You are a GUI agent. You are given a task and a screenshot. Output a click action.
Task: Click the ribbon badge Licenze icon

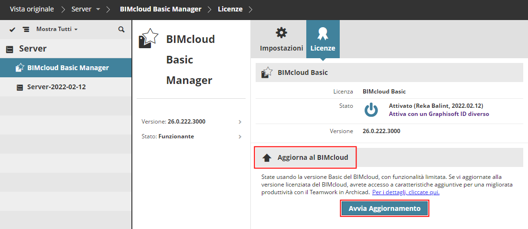323,33
